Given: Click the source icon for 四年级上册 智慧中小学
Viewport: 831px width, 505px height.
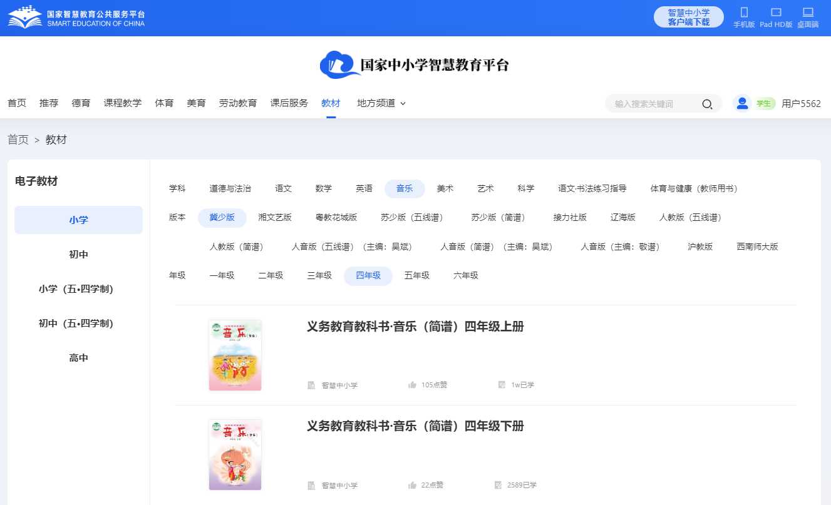Looking at the screenshot, I should (x=311, y=385).
